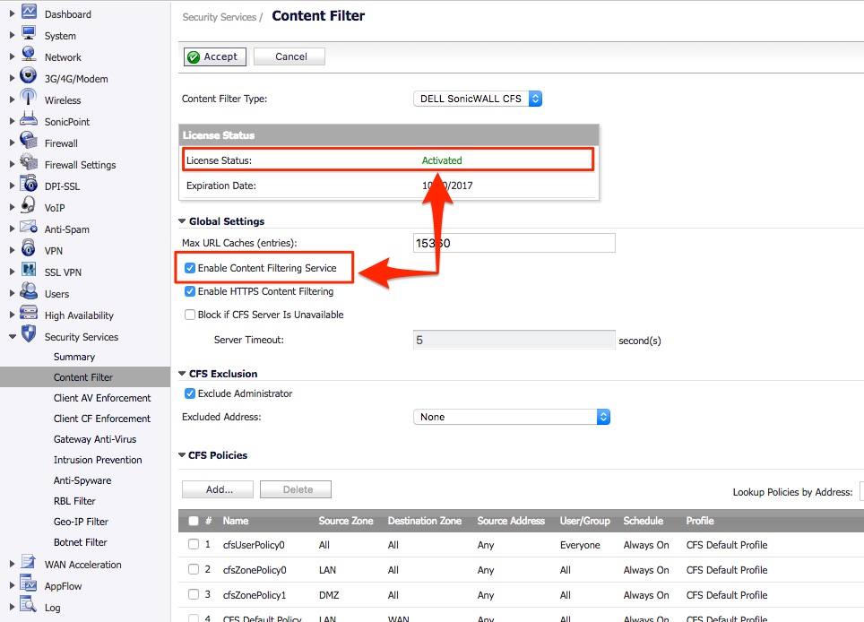Click the VPN padlock icon
Image resolution: width=864 pixels, height=622 pixels.
(29, 248)
